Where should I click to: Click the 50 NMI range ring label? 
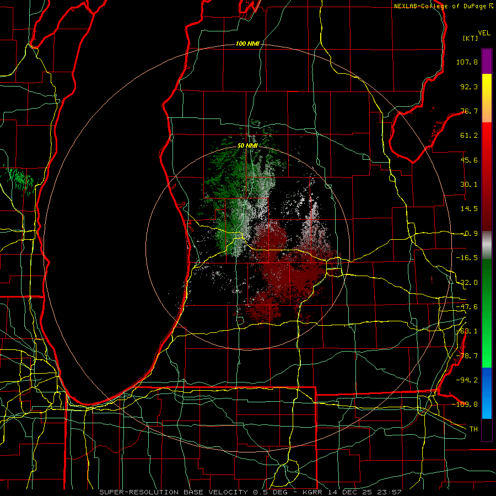click(247, 145)
